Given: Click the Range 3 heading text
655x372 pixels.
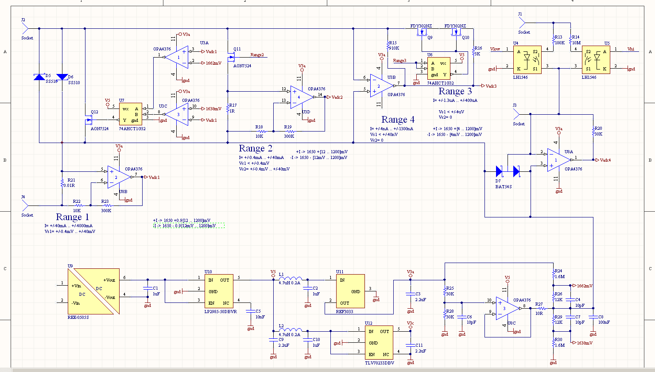Looking at the screenshot, I should pos(455,91).
